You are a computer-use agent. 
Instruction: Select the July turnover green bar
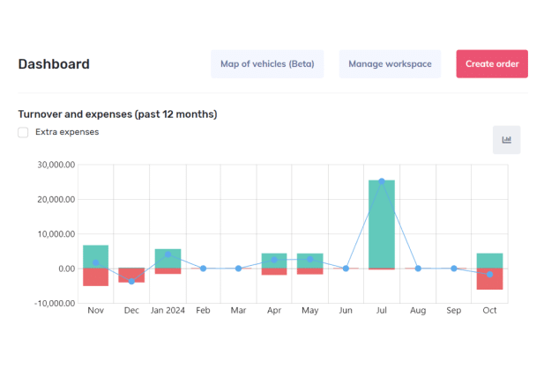tap(382, 224)
